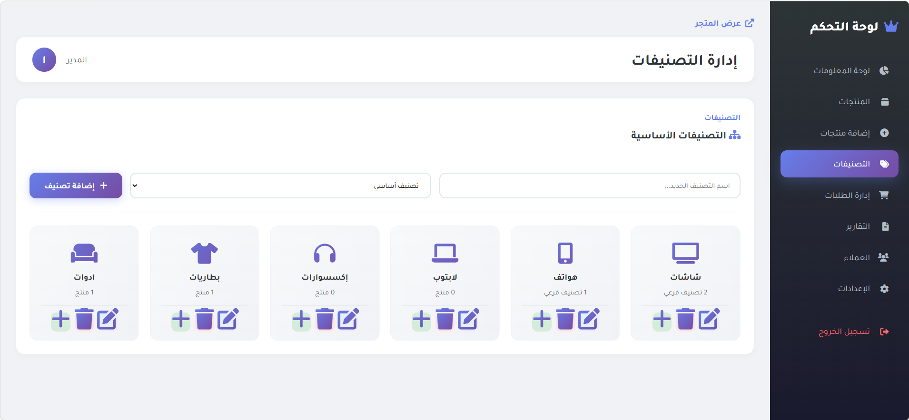The height and width of the screenshot is (420, 909).
Task: Click إدارة التصنيفات page title
Action: 684,60
